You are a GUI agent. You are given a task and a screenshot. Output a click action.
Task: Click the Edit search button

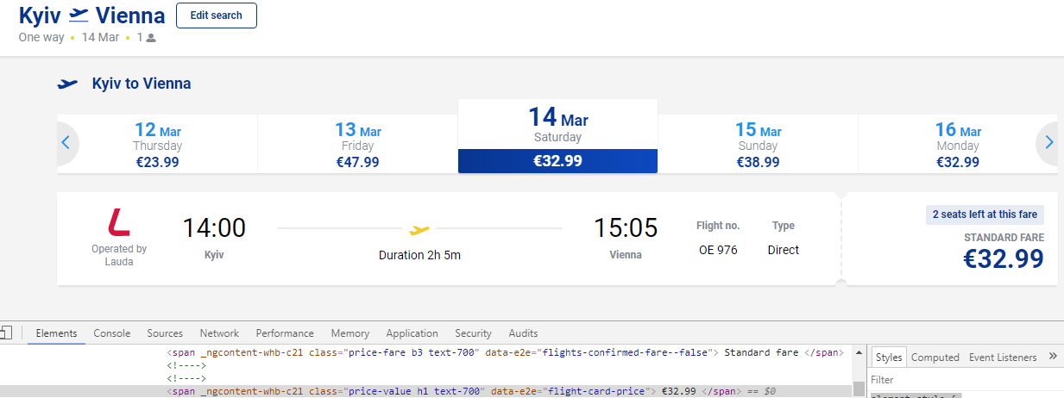coord(216,16)
